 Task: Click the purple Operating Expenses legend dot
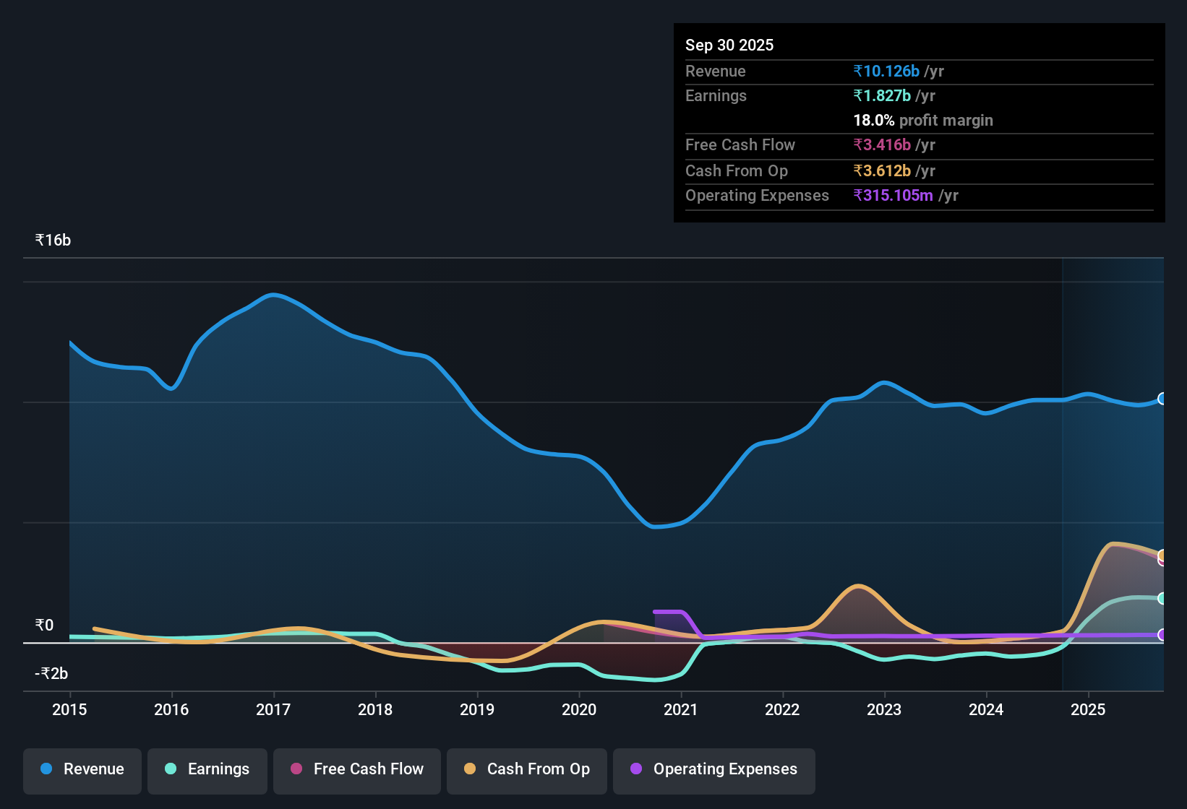(636, 769)
